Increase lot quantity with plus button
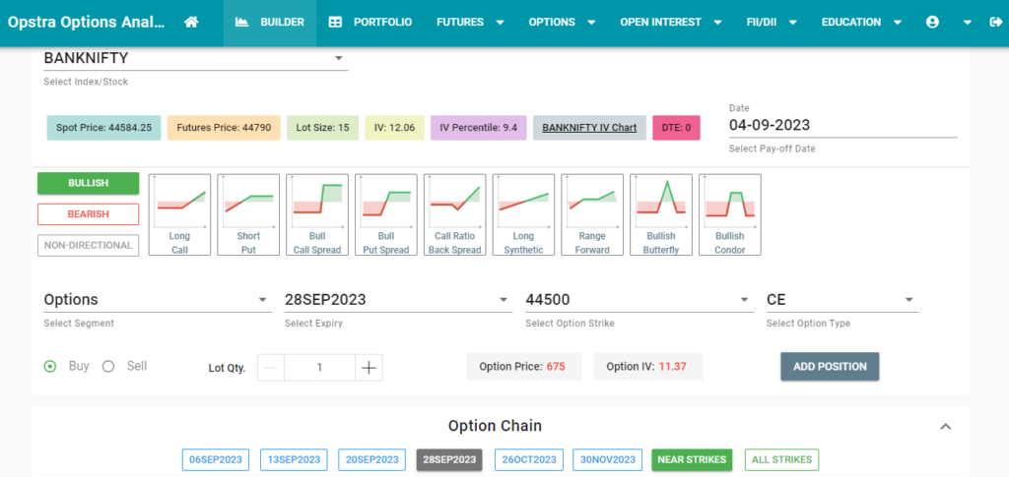This screenshot has height=477, width=1009. coord(369,368)
